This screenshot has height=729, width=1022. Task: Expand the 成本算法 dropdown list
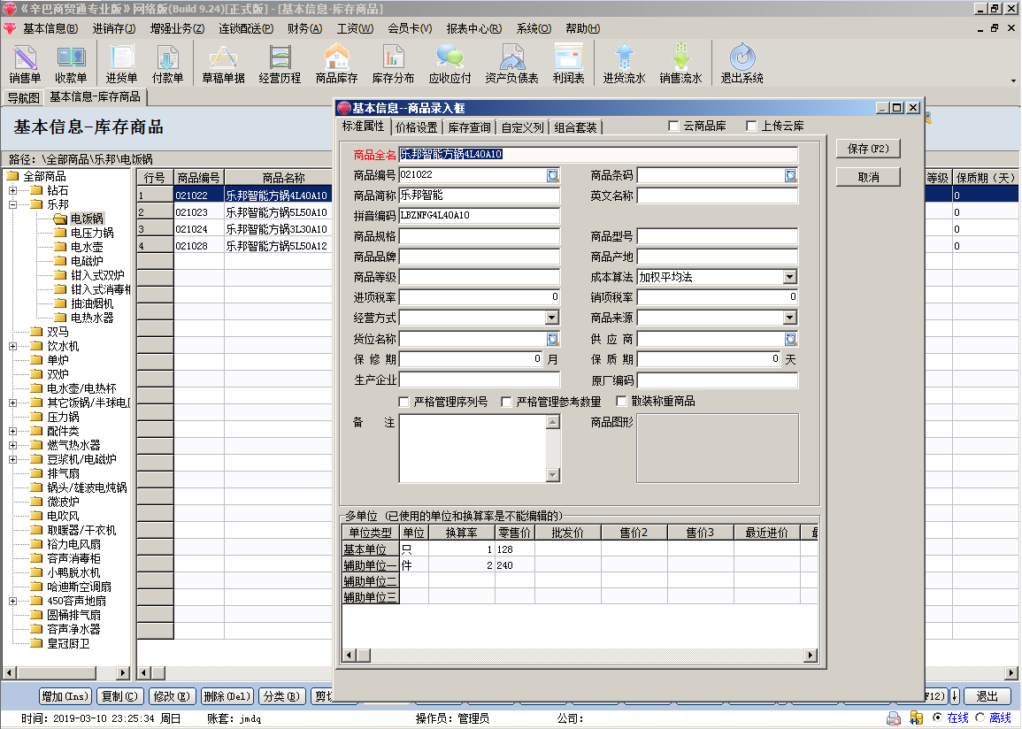pos(789,277)
